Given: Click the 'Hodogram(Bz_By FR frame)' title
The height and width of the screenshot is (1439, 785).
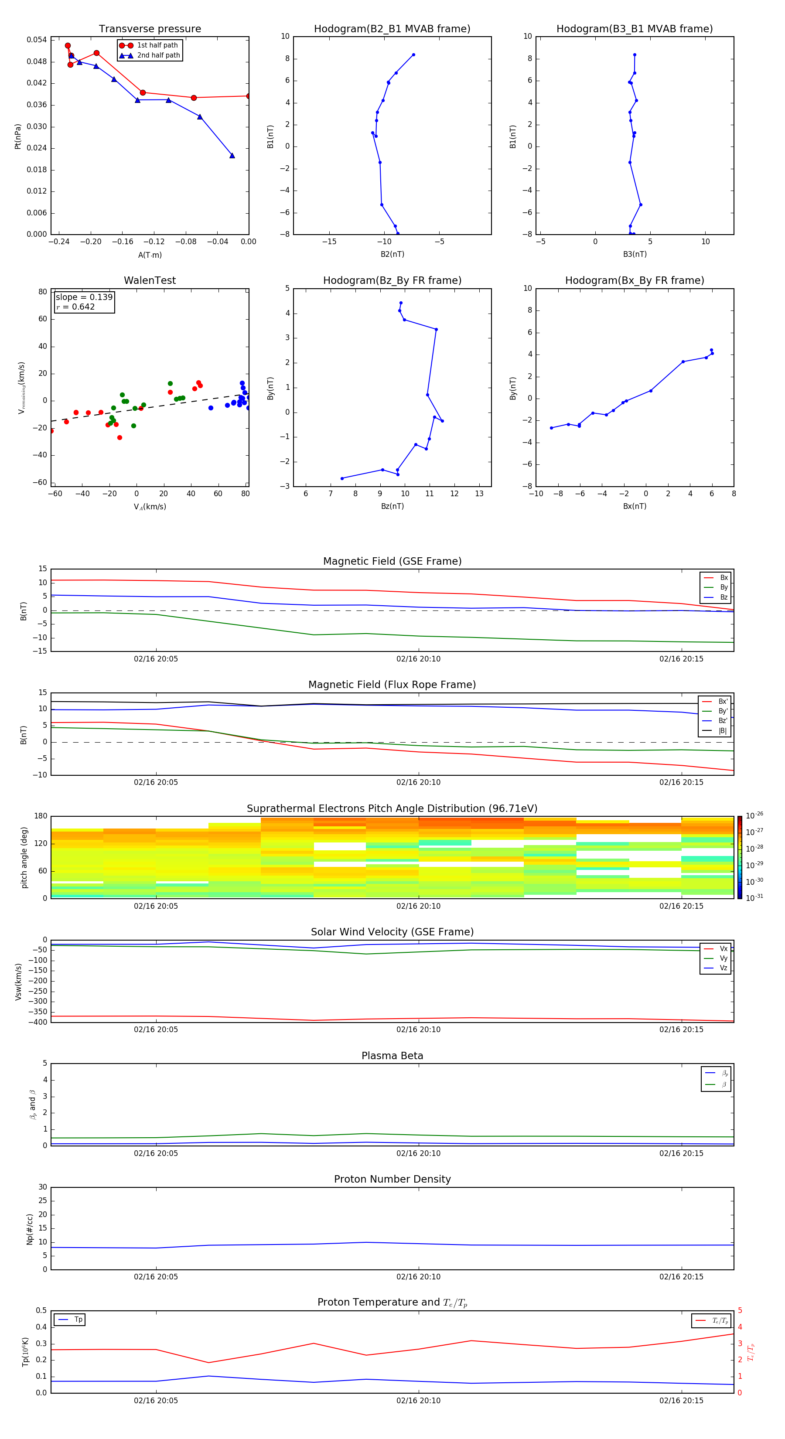Looking at the screenshot, I should point(392,280).
